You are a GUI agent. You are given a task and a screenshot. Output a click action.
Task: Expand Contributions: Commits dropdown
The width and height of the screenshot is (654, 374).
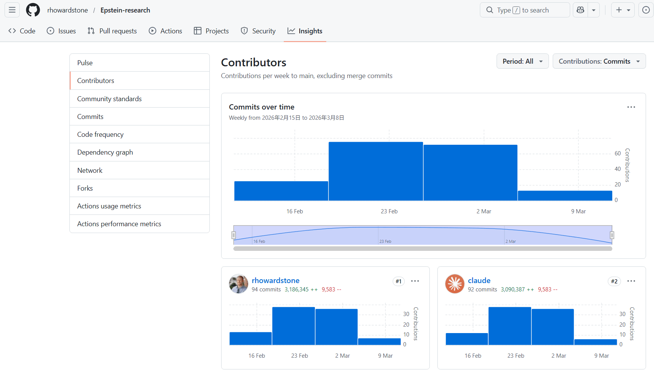[x=599, y=61]
